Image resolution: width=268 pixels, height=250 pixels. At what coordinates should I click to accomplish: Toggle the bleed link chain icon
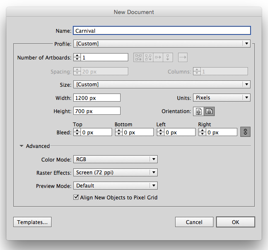click(245, 132)
